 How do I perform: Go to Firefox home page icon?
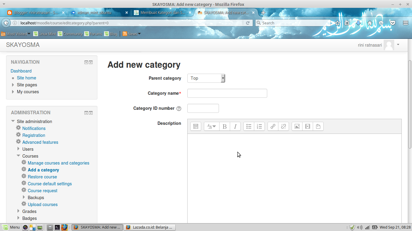click(370, 23)
